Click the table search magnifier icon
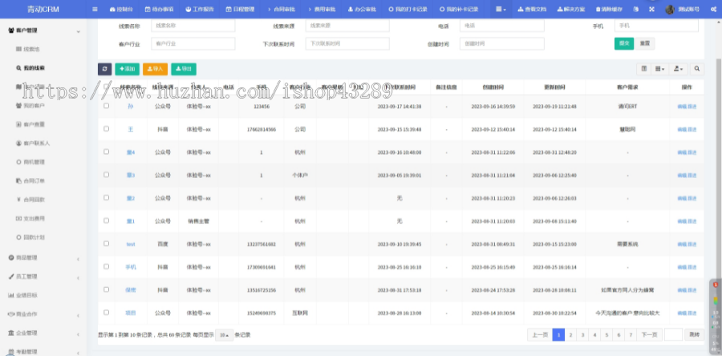Image resolution: width=722 pixels, height=356 pixels. (697, 70)
